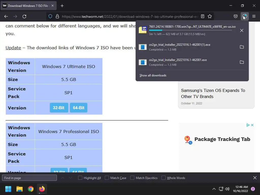
Task: Click the find previous arrow
Action: (x=62, y=178)
